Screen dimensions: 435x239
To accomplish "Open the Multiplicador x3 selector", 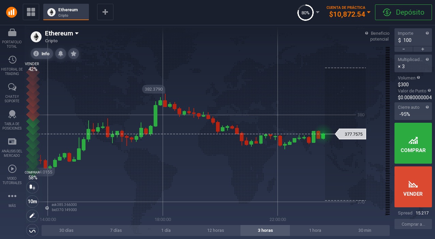I will [x=413, y=63].
